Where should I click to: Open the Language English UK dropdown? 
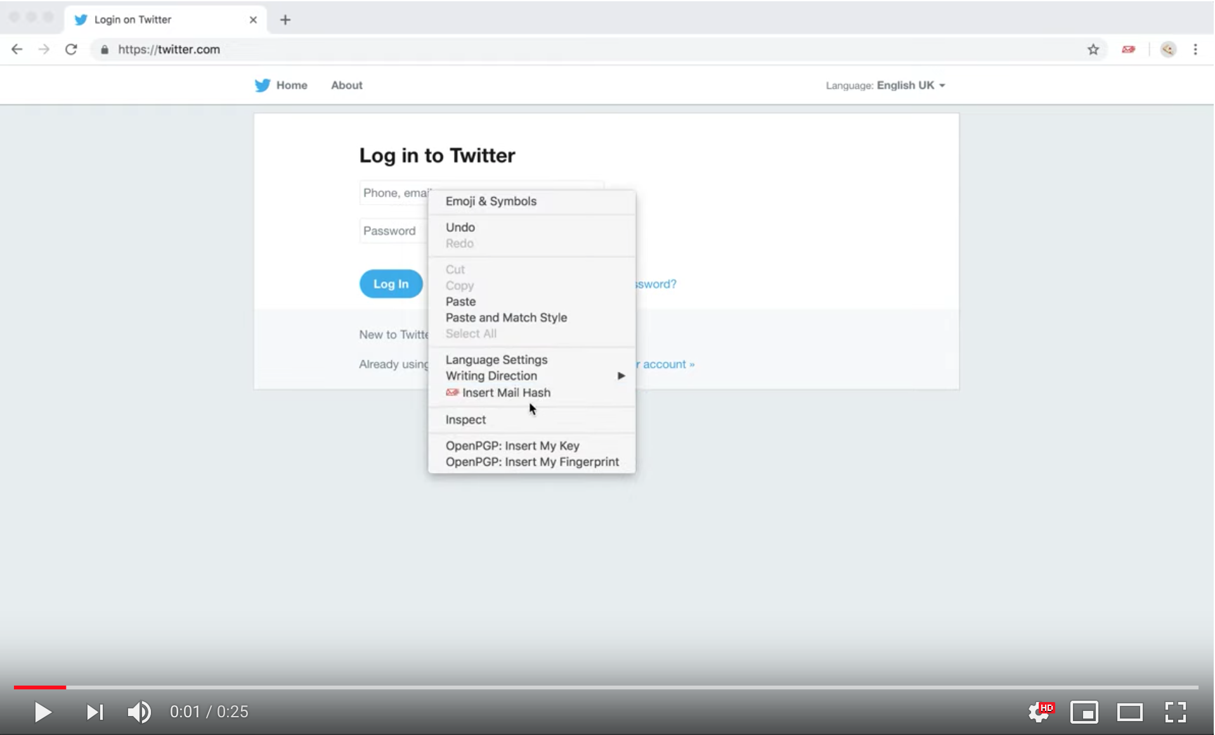click(885, 85)
